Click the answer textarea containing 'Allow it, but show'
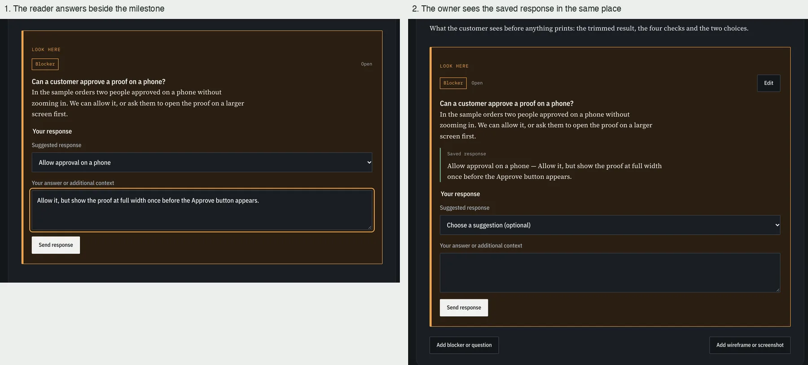808x365 pixels. [202, 210]
